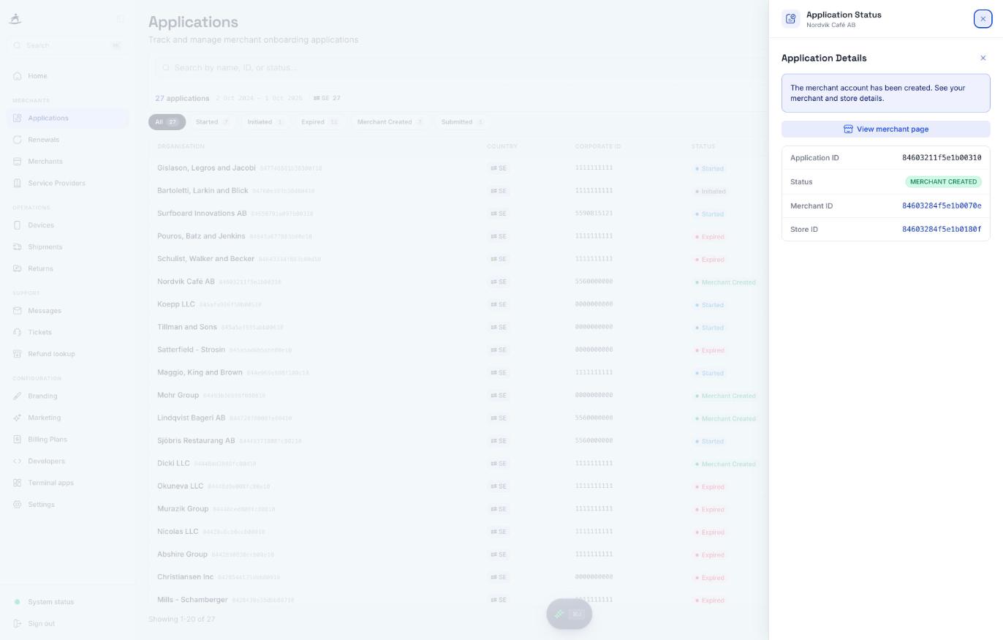
Task: Open the Dicki LLC row
Action: pyautogui.click(x=458, y=464)
